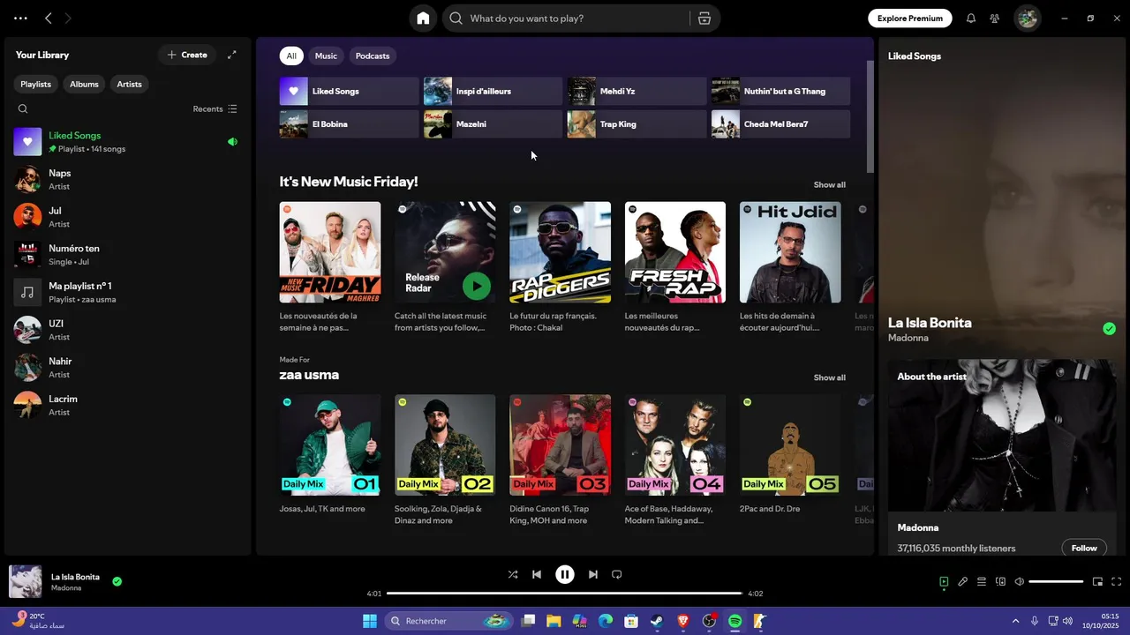The height and width of the screenshot is (635, 1130).
Task: Open the playback Queue
Action: click(x=982, y=582)
